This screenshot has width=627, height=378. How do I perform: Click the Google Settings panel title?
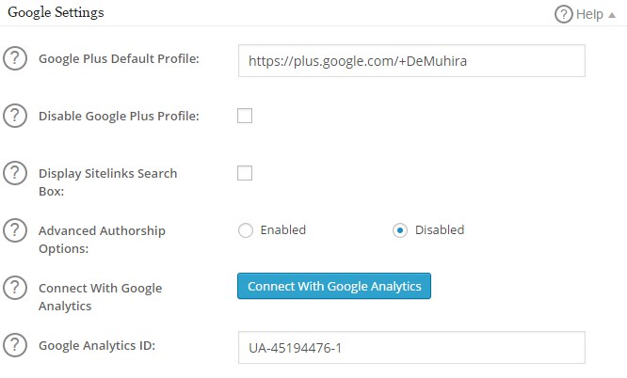56,12
